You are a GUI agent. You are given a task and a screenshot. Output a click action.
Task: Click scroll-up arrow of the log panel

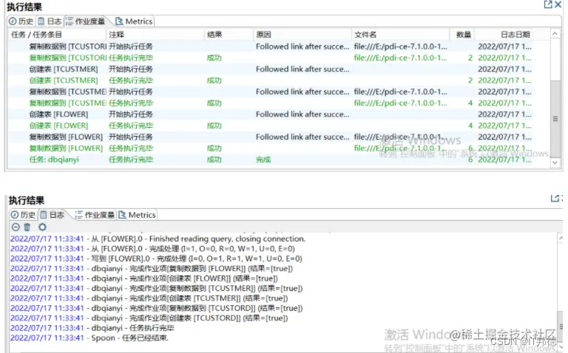[561, 238]
